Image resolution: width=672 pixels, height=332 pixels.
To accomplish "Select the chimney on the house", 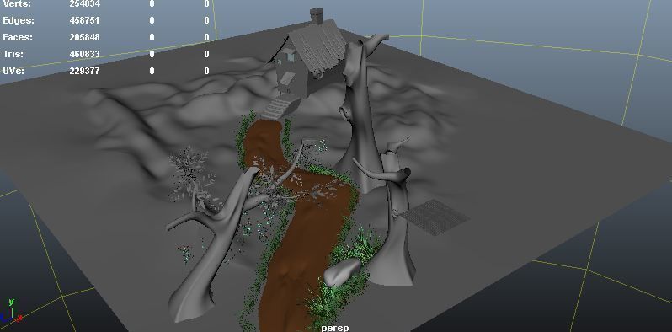I will point(317,16).
